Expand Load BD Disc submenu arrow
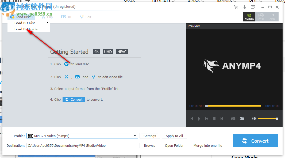 (x=47, y=23)
